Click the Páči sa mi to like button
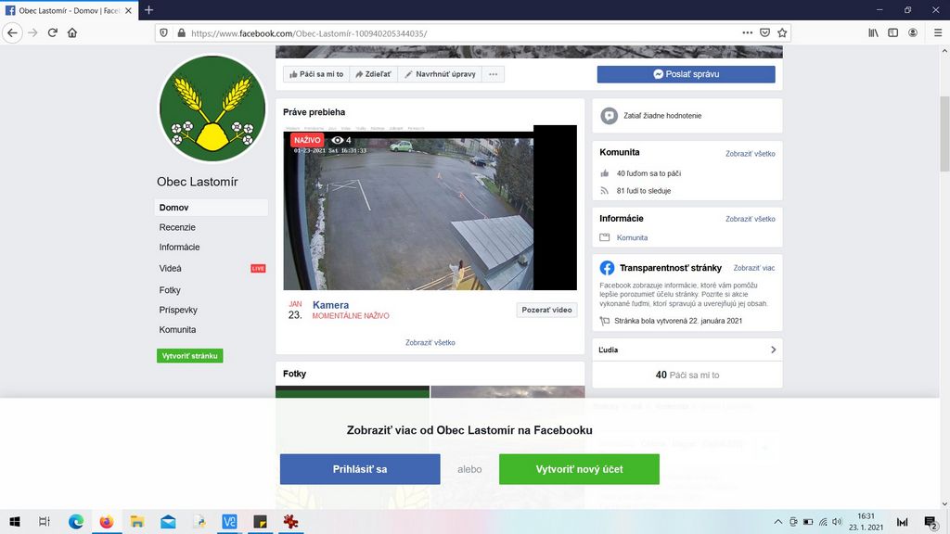Screen dimensions: 950x534 pyautogui.click(x=316, y=74)
